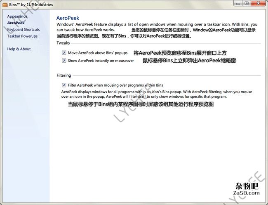268x205 pixels.
Task: Click the AeroPeek filtering description paragraph
Action: tap(157, 94)
